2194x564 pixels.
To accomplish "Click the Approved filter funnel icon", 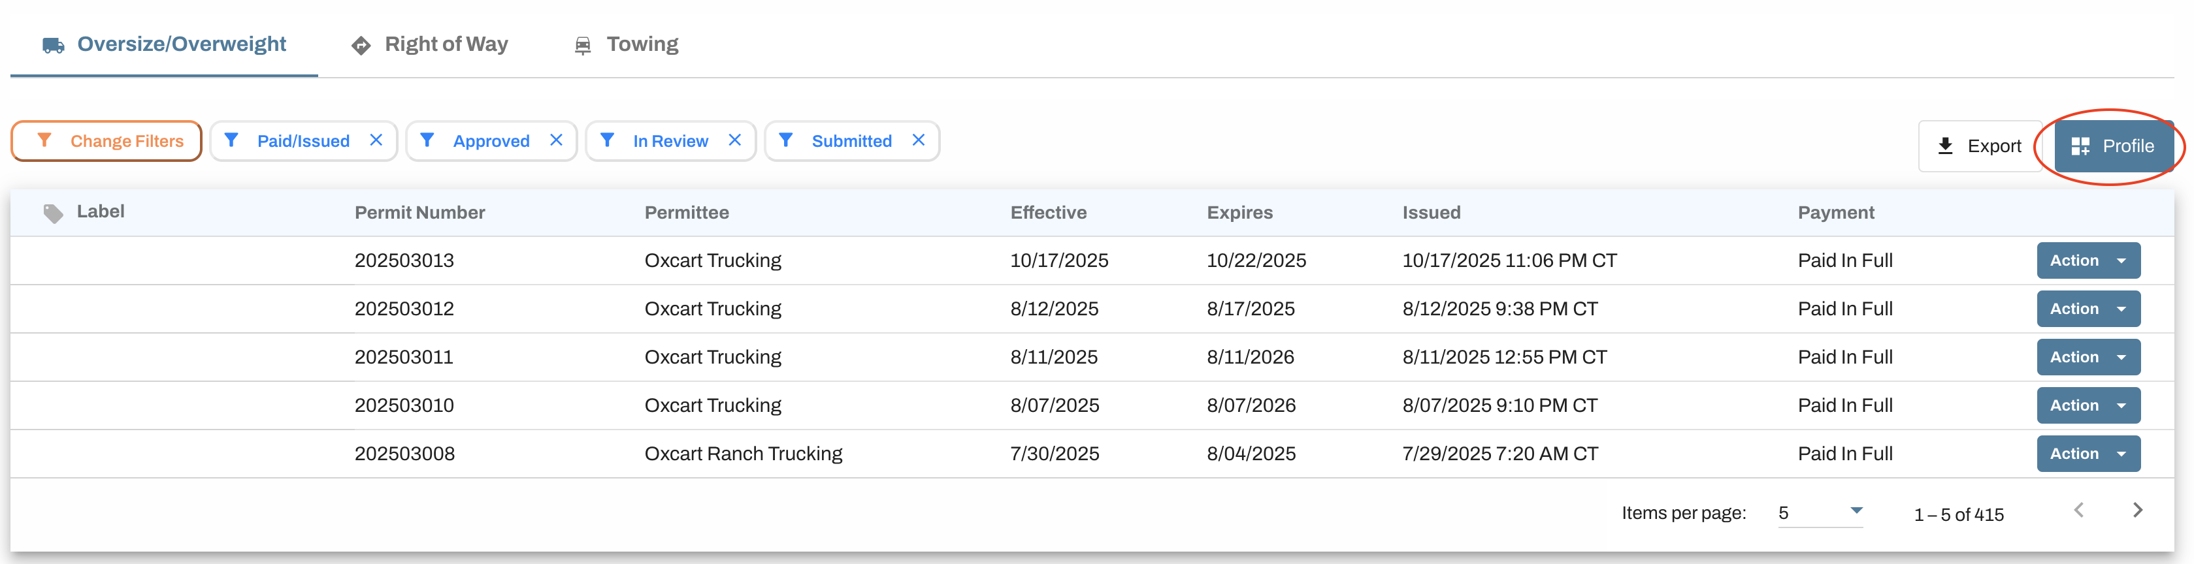I will click(x=427, y=140).
